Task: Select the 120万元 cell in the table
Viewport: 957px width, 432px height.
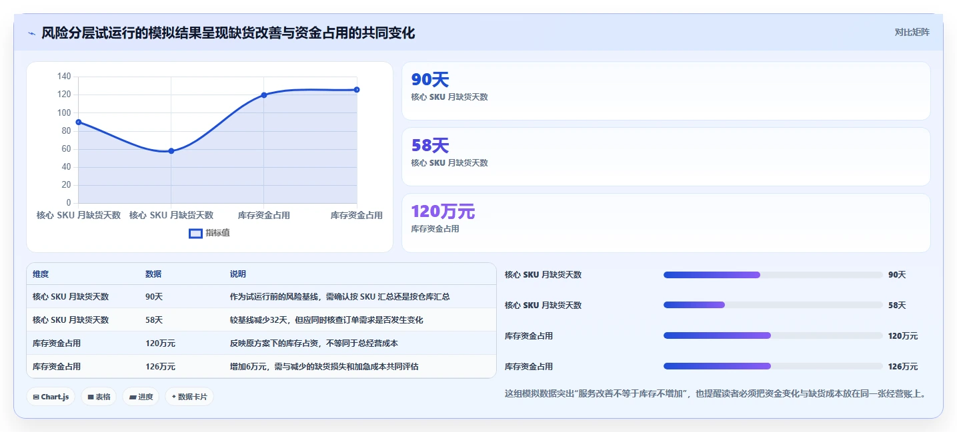Action: click(x=160, y=343)
